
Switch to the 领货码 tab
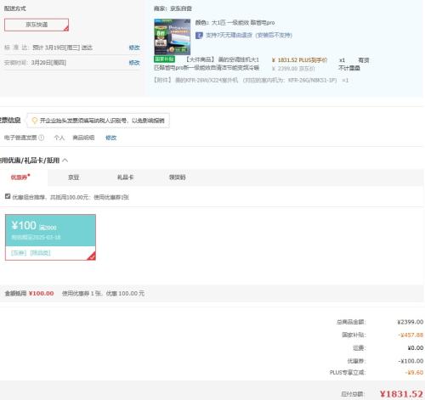tap(177, 177)
